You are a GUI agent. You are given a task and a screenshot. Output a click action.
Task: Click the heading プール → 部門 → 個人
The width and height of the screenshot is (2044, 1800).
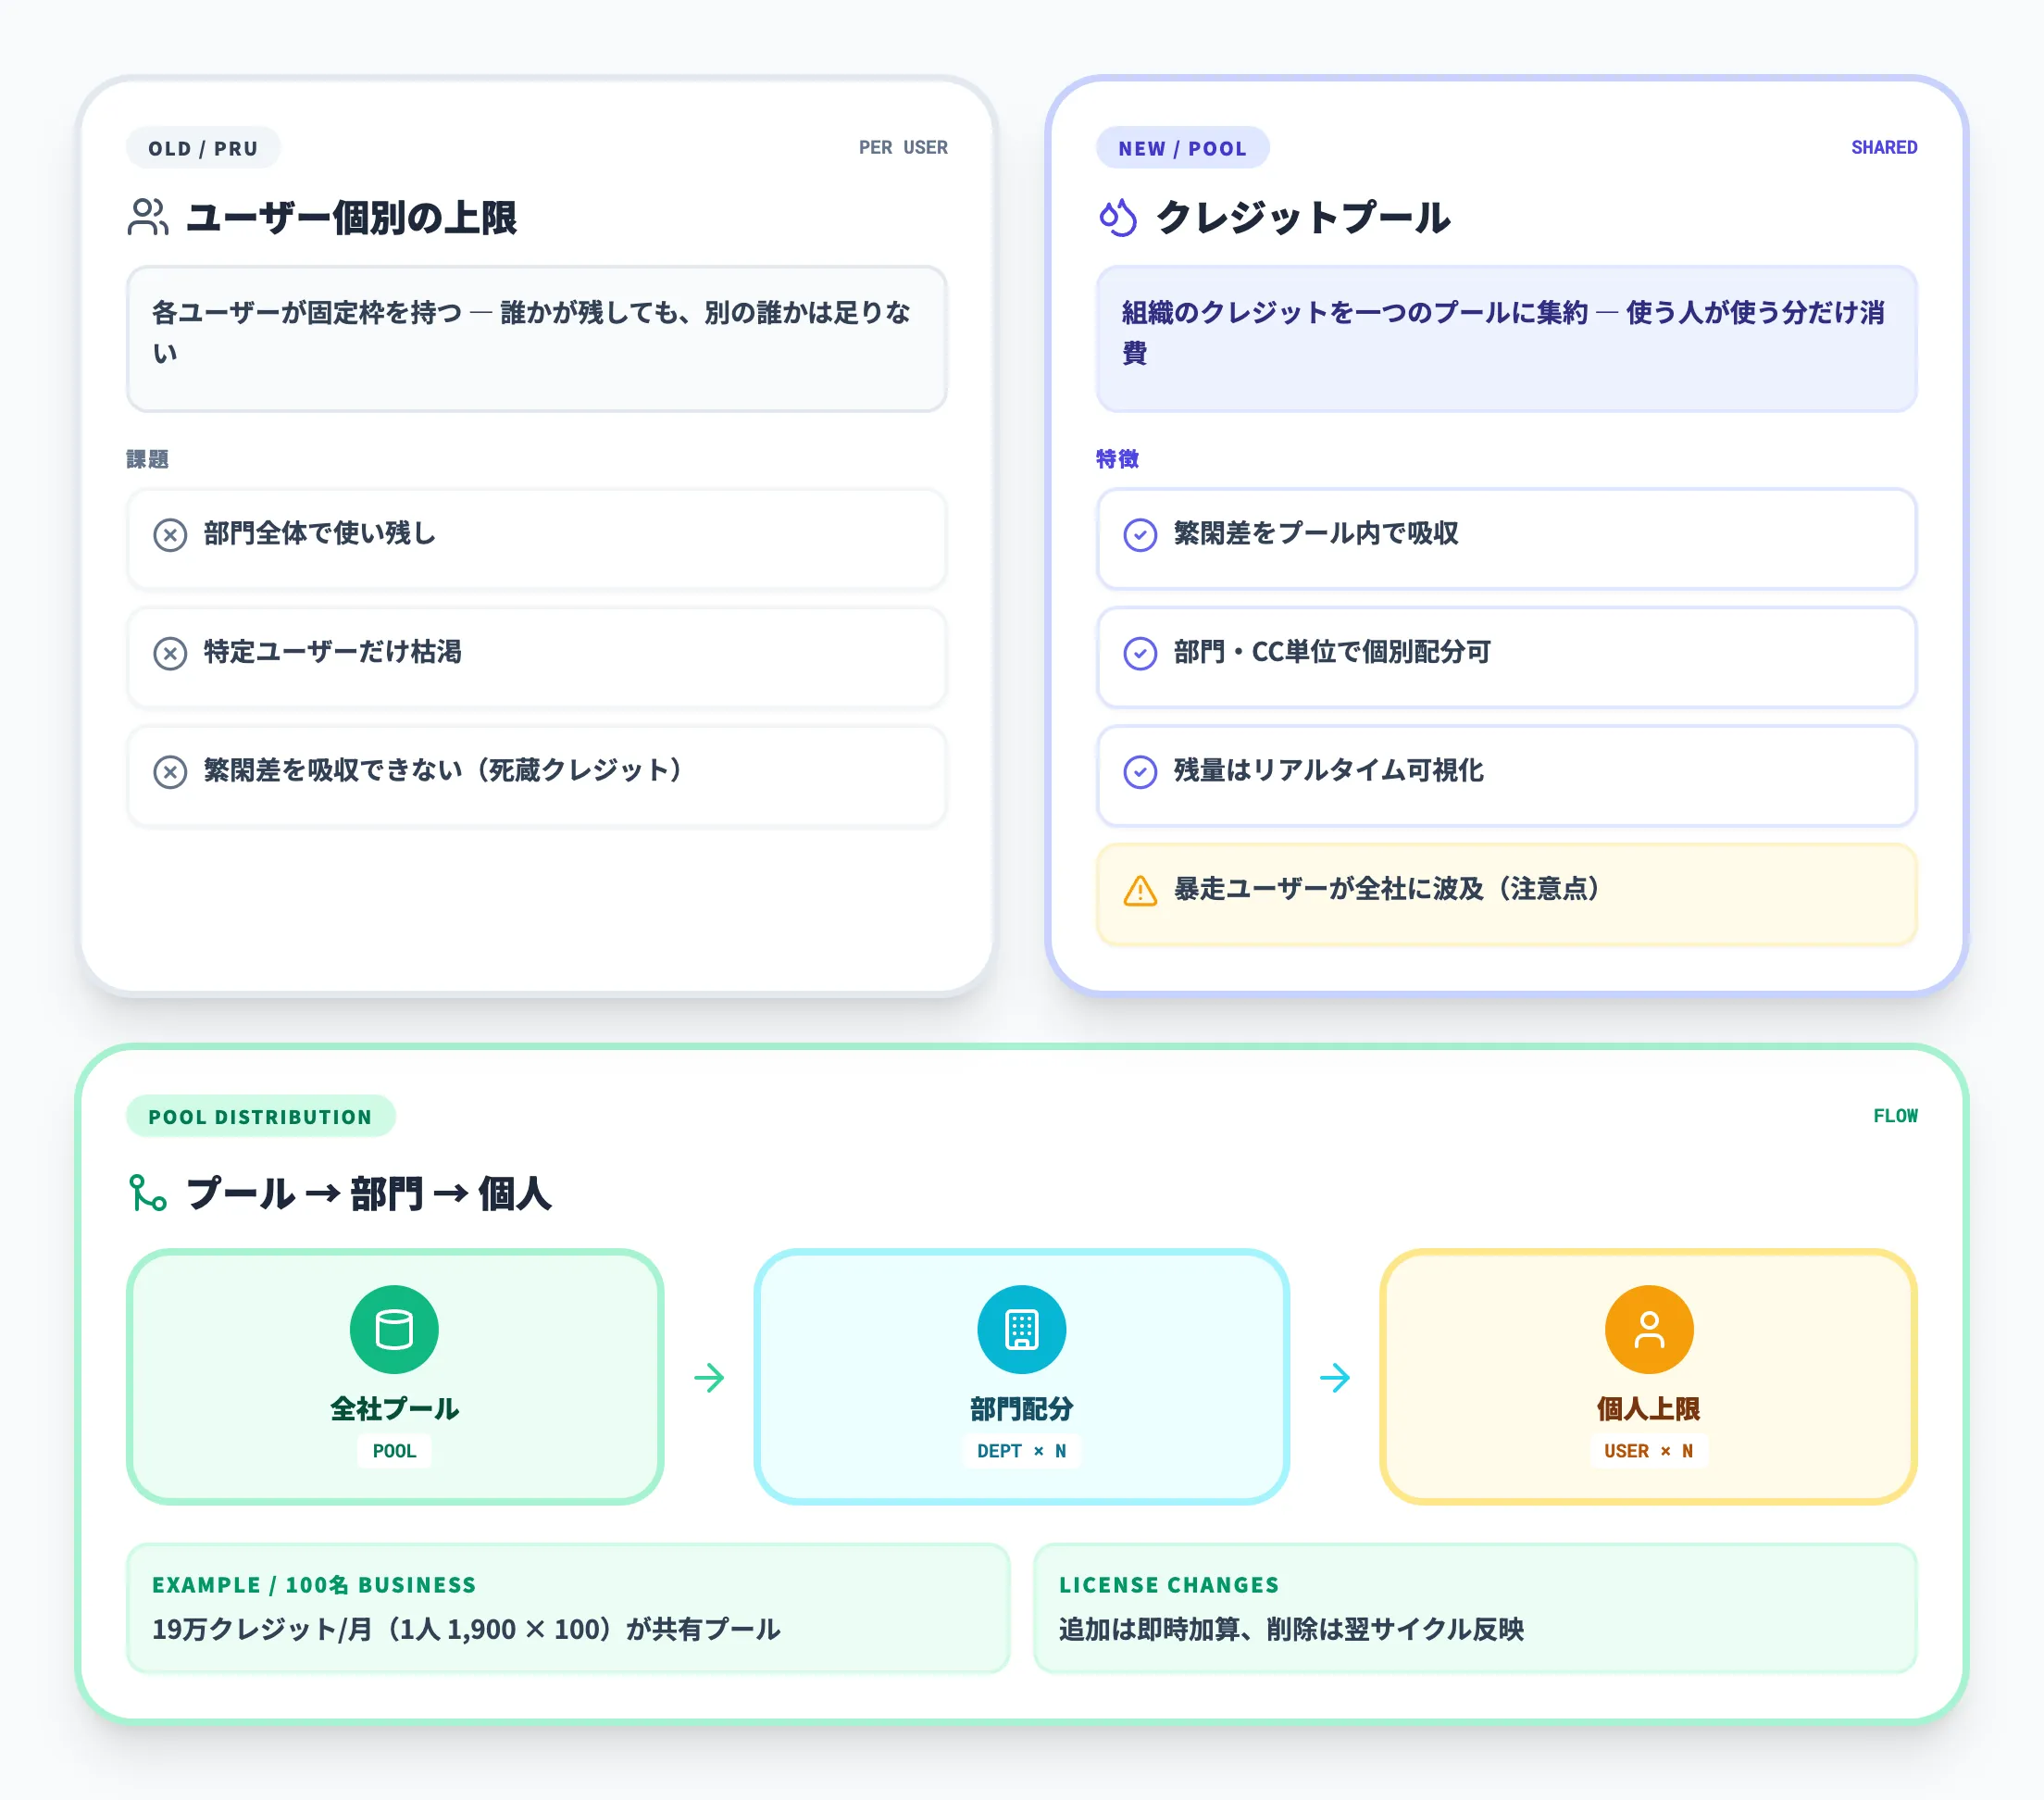point(369,1193)
